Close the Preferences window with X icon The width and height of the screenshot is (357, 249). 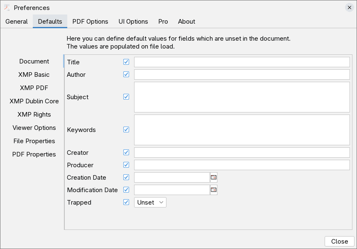[350, 7]
